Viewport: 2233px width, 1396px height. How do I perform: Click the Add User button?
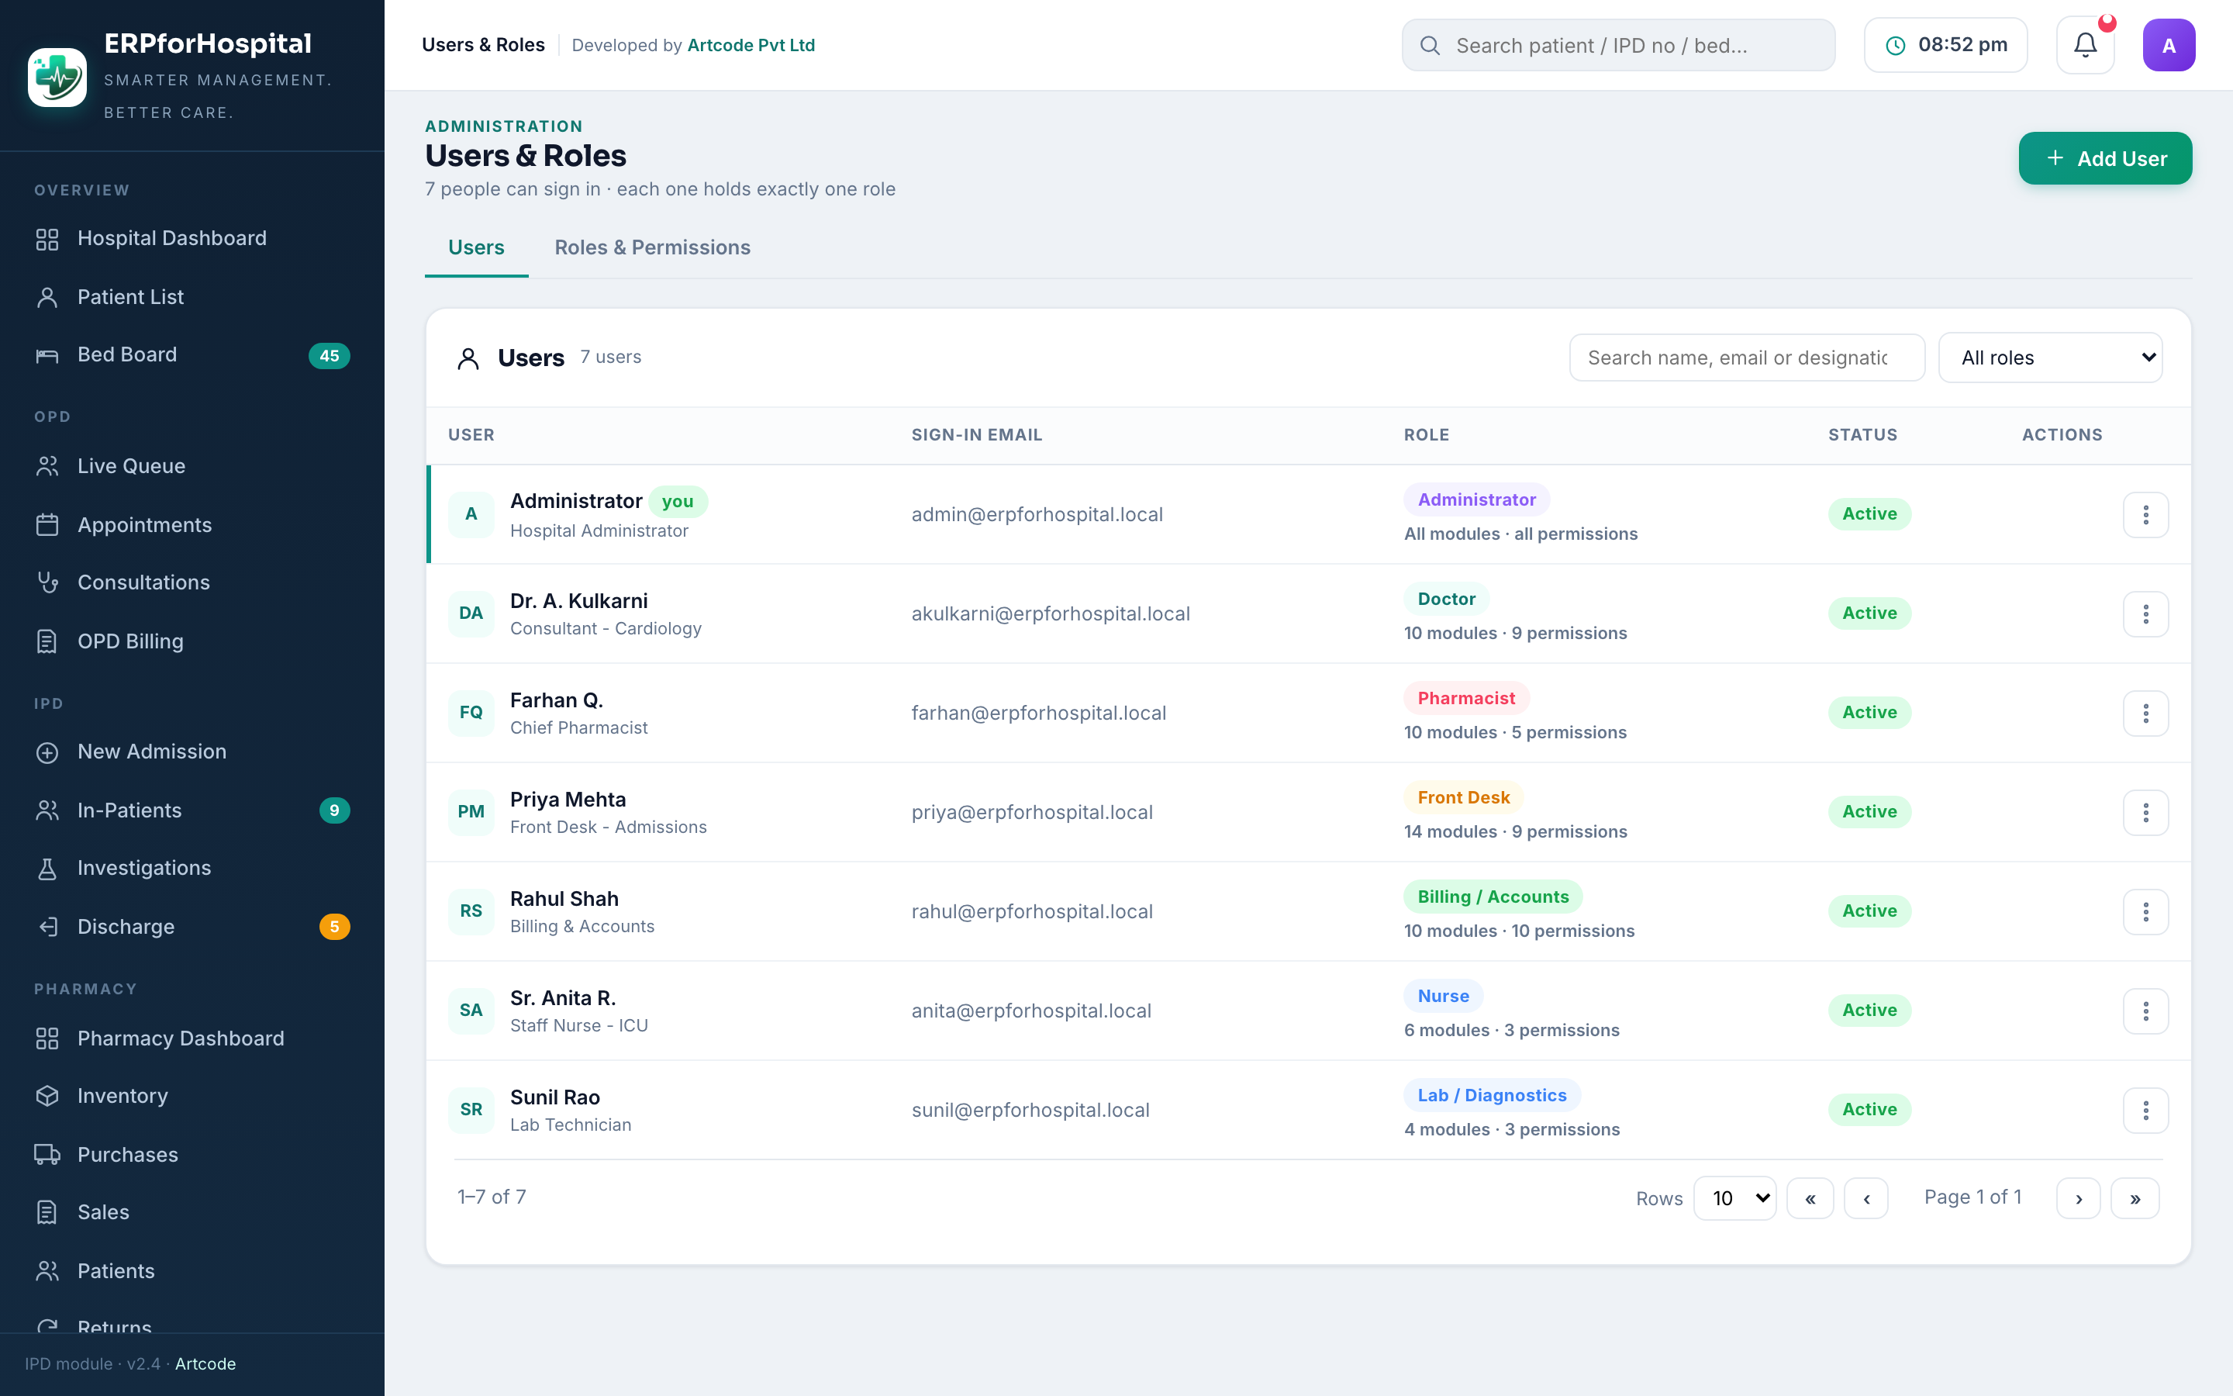pyautogui.click(x=2105, y=158)
